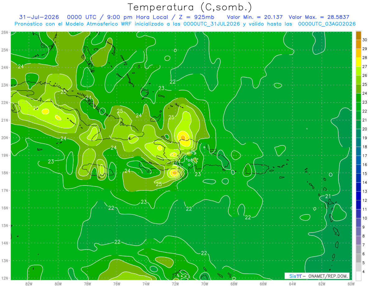Image resolution: width=373 pixels, height=288 pixels.
Task: Click the '28' label on color scale
Action: click(365, 58)
